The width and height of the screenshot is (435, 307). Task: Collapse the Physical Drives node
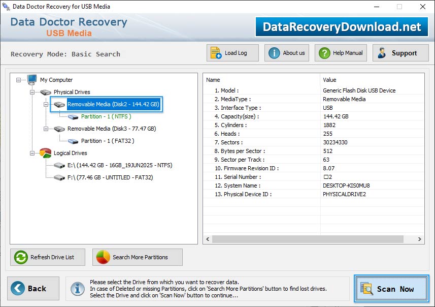(x=32, y=92)
